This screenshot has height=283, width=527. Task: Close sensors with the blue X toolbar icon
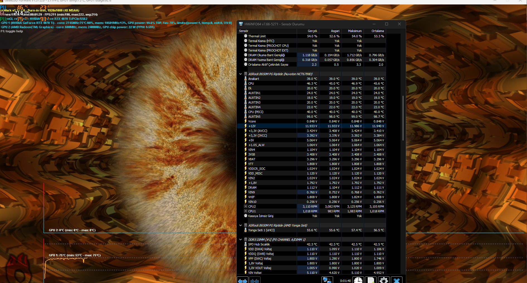pyautogui.click(x=396, y=280)
